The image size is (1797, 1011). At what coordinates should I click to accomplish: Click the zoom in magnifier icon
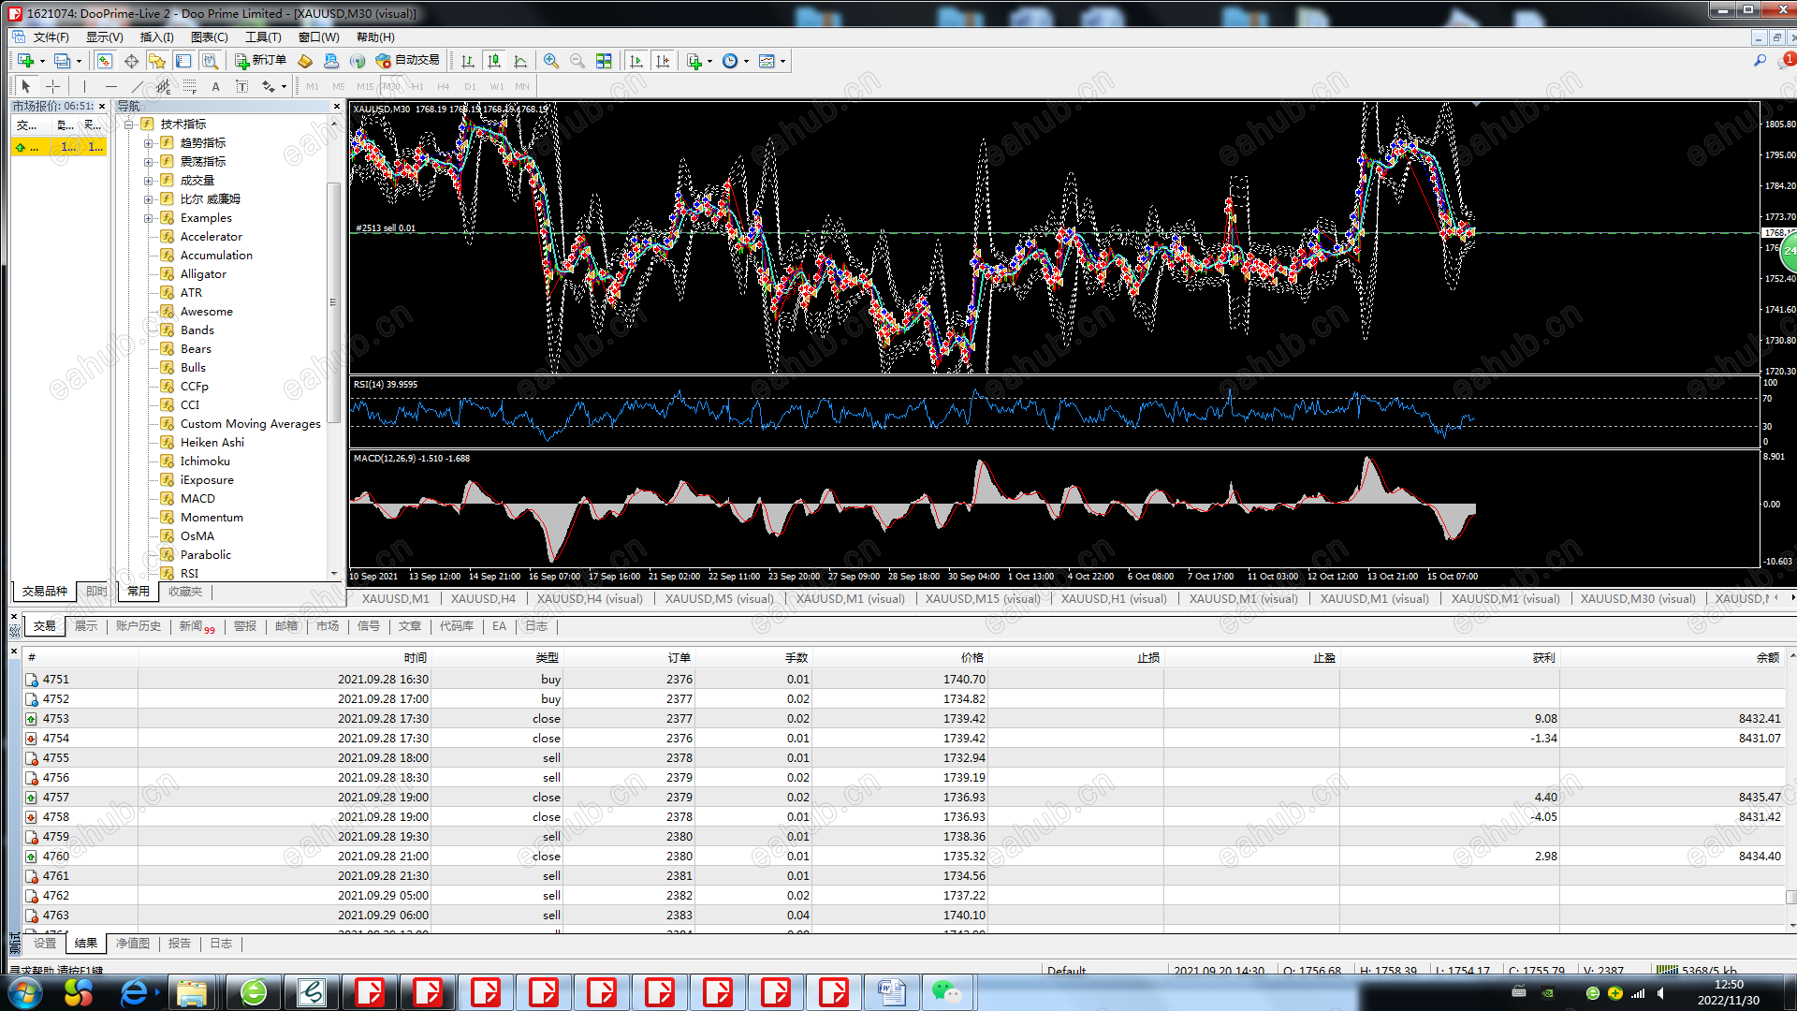click(551, 61)
